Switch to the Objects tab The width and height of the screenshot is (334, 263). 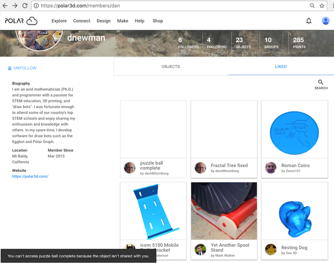171,67
